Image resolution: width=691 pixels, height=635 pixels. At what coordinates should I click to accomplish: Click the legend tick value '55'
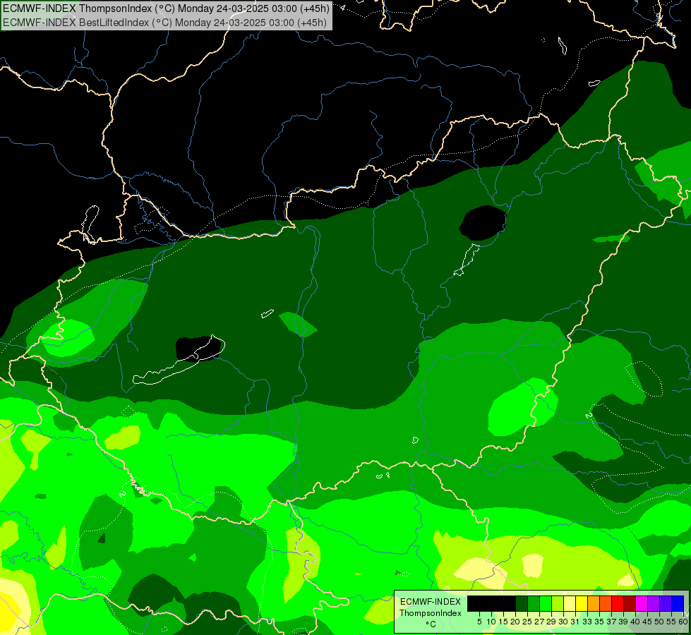671,622
